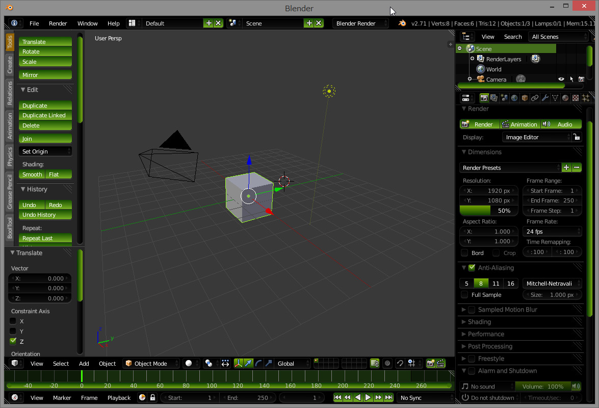Click the Mirror button
Screen dimensions: 599x408
45,75
